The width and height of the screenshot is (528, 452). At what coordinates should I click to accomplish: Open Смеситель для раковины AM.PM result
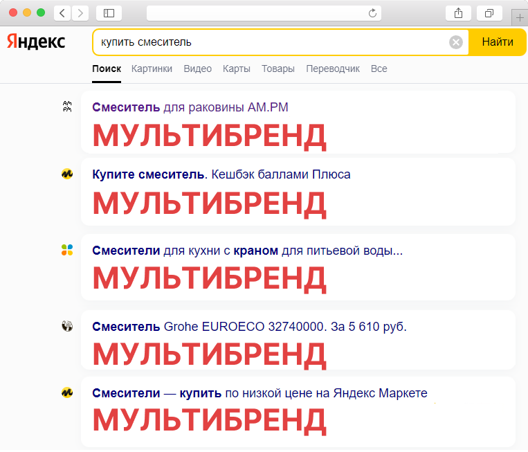pyautogui.click(x=190, y=107)
